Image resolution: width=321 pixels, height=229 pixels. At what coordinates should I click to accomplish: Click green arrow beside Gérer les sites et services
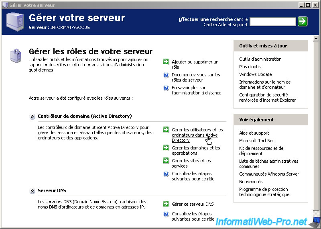pos(166,161)
